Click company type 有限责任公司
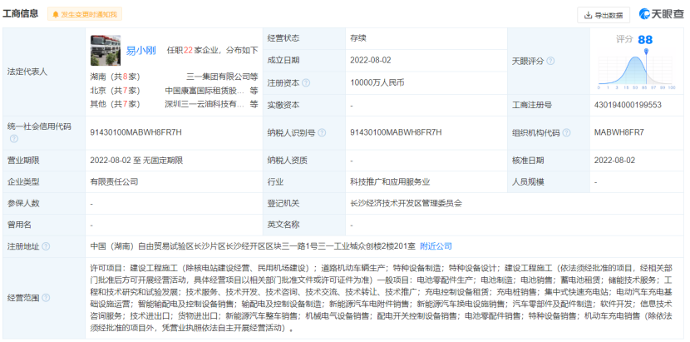The height and width of the screenshot is (342, 690). click(x=114, y=182)
